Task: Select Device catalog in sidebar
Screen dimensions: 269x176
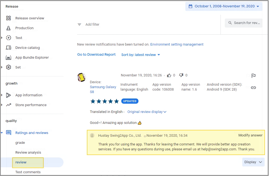Action: coord(28,48)
